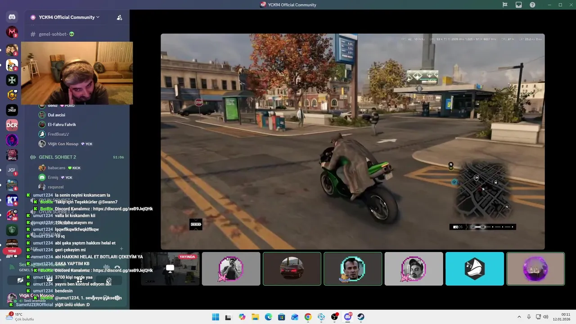The width and height of the screenshot is (576, 324).
Task: Open the Windows Start menu
Action: point(216,317)
